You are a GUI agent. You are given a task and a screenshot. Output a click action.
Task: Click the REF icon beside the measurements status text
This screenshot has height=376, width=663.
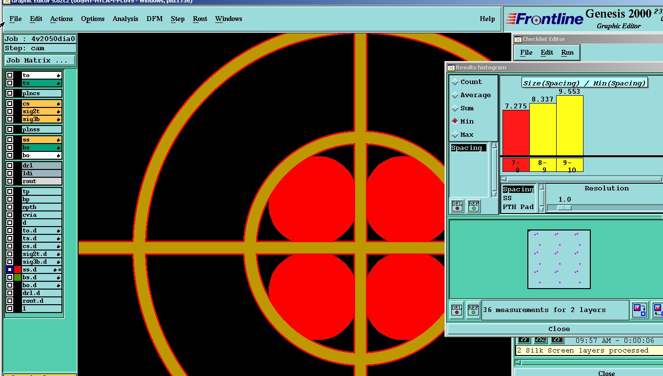click(x=473, y=310)
